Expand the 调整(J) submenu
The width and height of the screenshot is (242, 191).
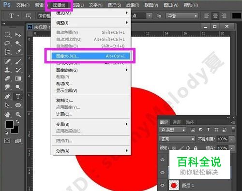[x=91, y=23]
